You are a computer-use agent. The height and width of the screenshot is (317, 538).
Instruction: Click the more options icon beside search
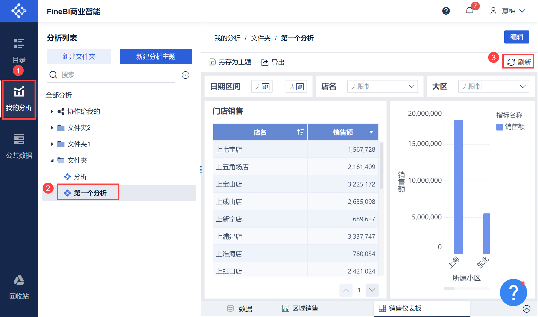[x=185, y=75]
